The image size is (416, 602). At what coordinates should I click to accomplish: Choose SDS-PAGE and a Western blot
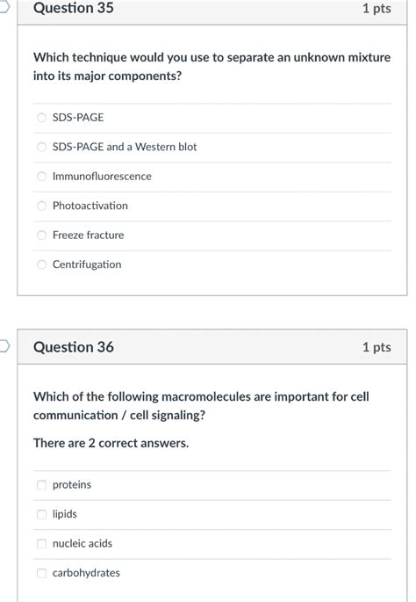click(x=41, y=147)
